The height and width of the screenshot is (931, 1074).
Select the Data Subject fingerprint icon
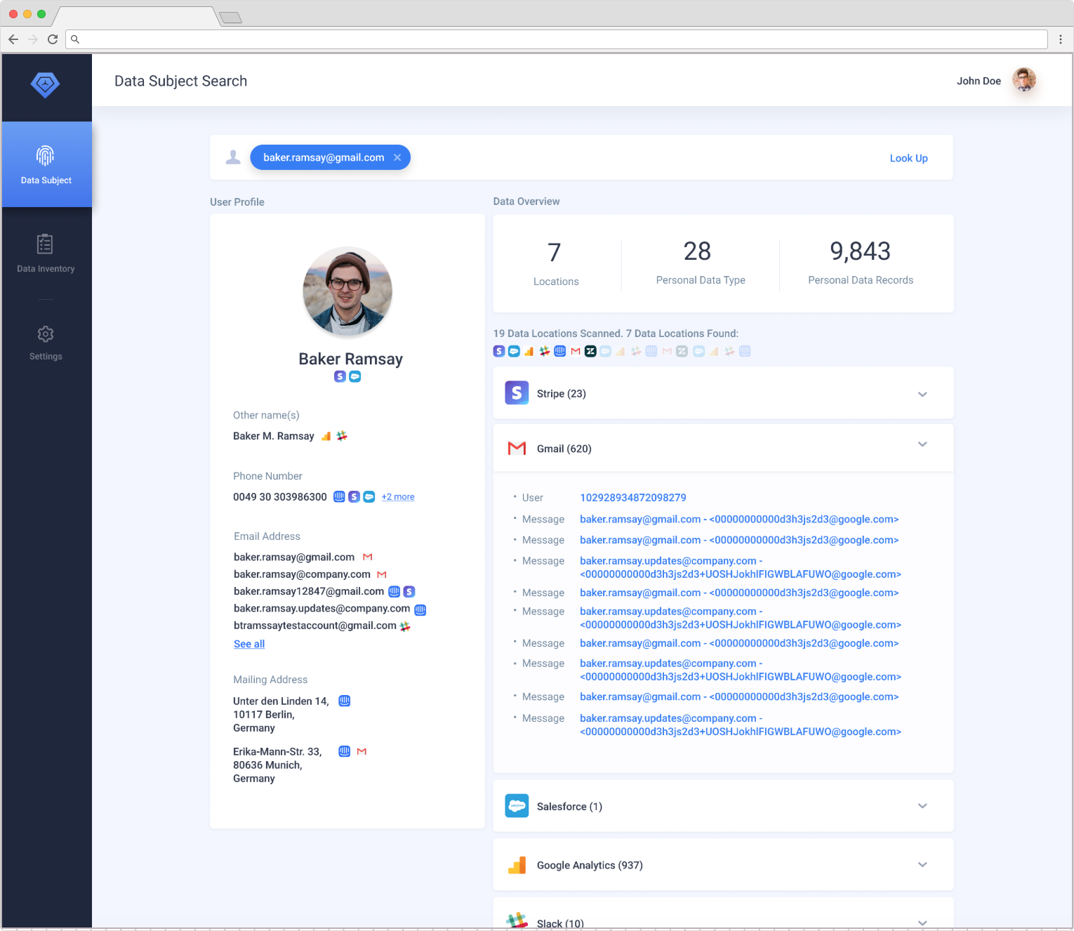(x=46, y=155)
